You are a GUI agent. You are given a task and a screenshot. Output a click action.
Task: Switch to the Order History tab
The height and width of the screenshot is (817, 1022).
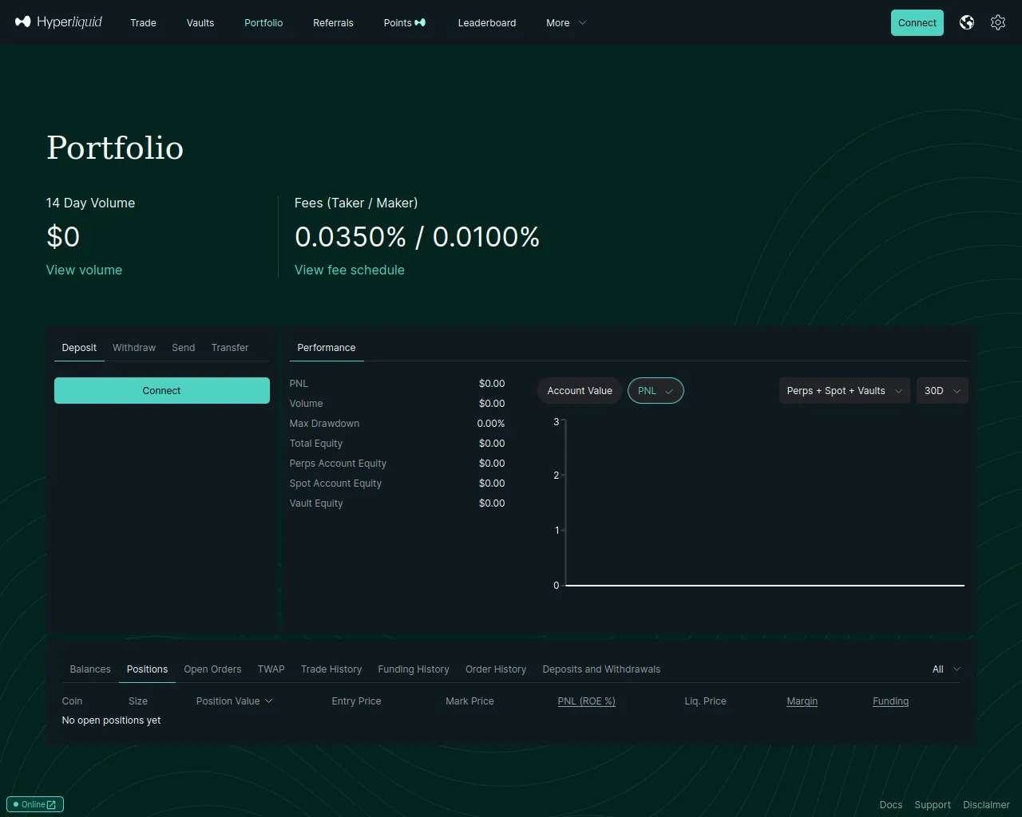[496, 669]
